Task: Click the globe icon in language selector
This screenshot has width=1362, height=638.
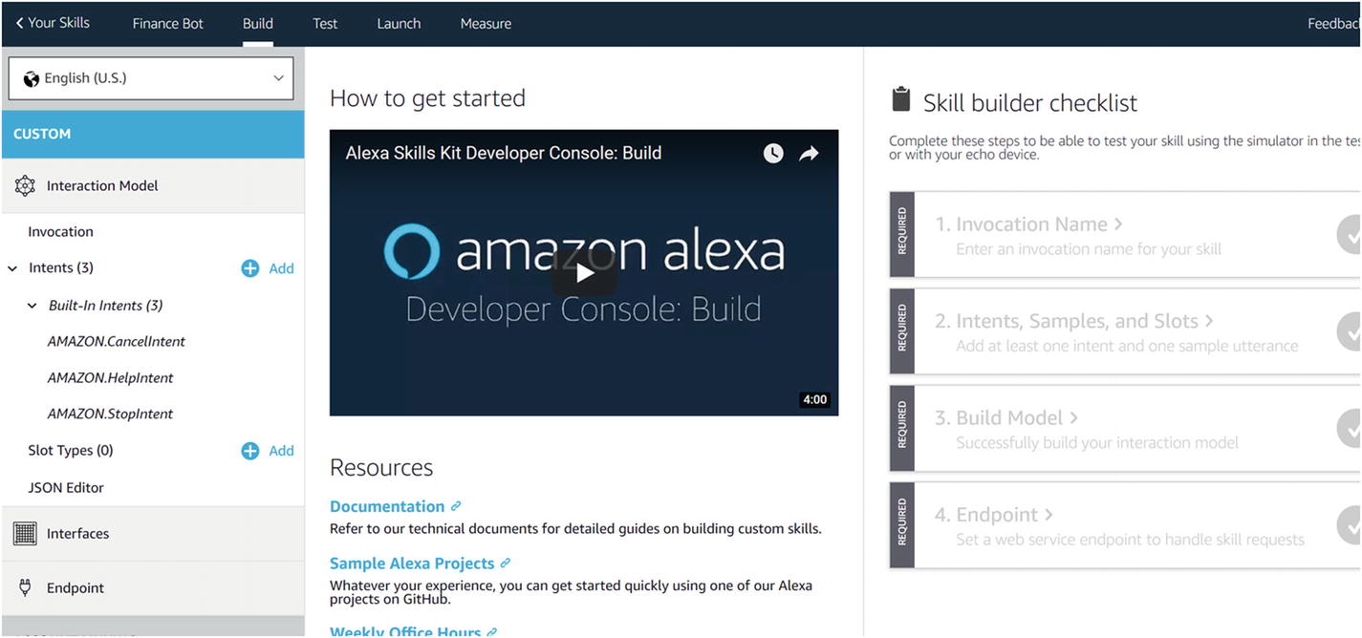Action: point(32,78)
